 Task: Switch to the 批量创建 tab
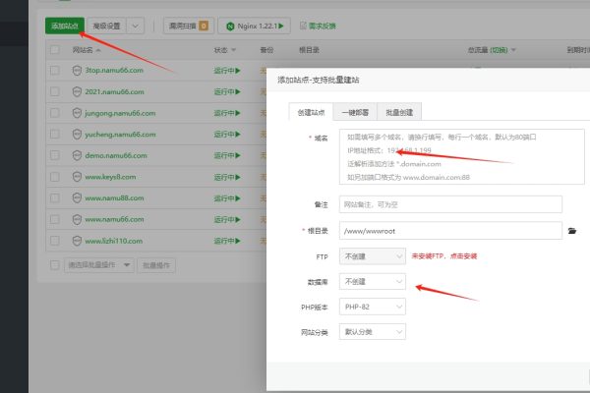point(399,112)
